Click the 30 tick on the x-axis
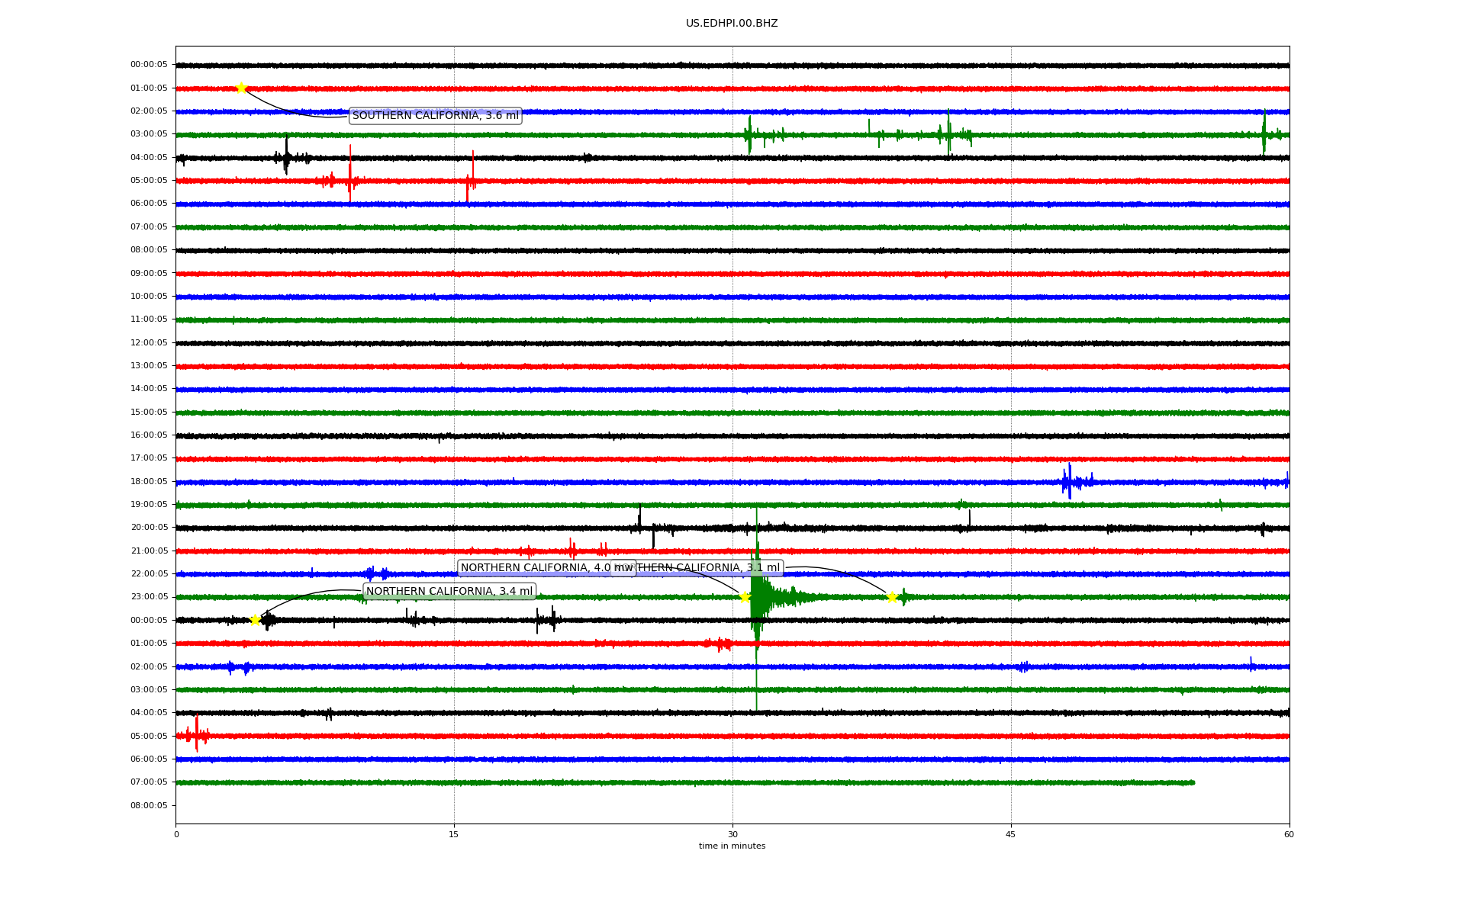This screenshot has height=915, width=1465. coord(732,834)
